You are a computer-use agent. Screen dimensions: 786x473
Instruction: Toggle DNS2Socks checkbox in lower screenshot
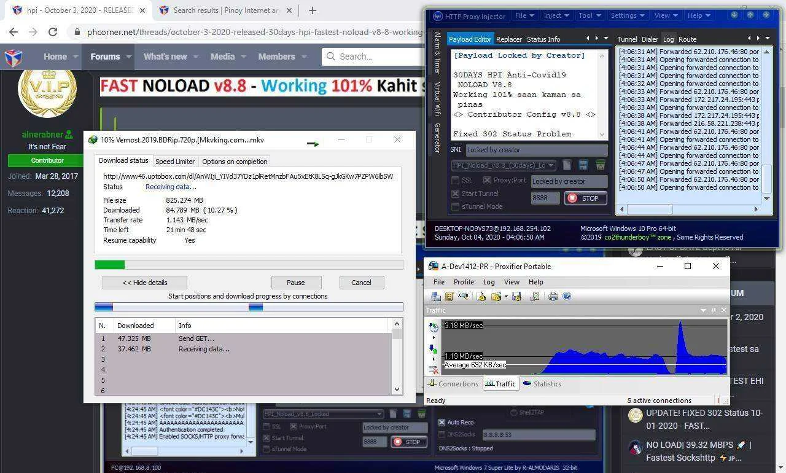pyautogui.click(x=442, y=434)
